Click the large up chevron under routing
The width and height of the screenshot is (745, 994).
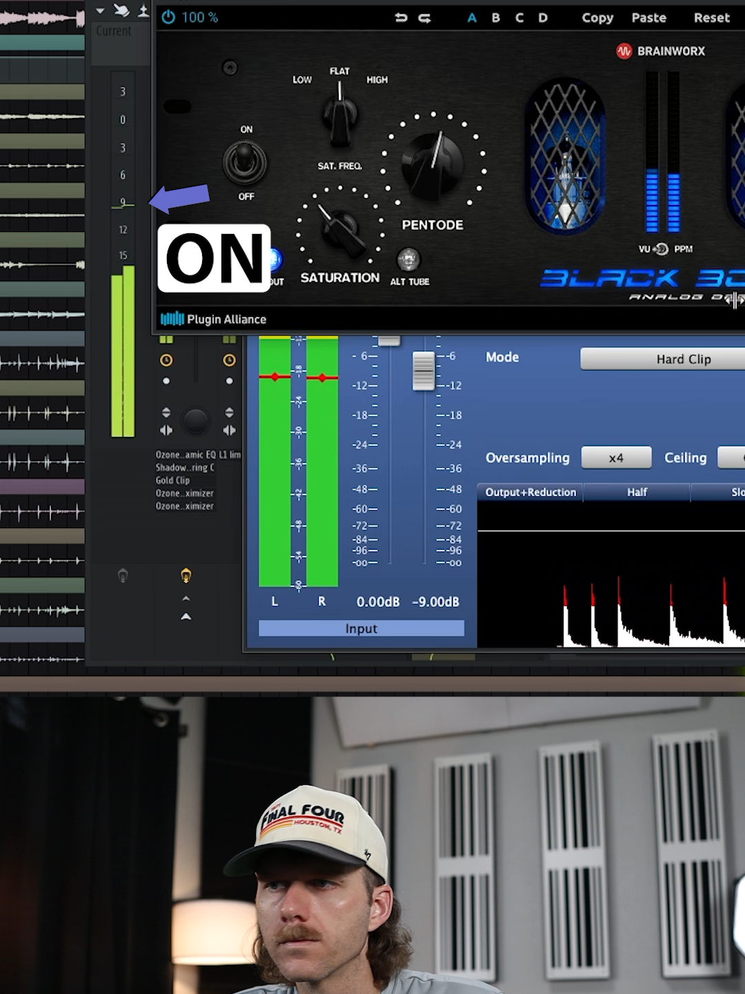coord(186,616)
